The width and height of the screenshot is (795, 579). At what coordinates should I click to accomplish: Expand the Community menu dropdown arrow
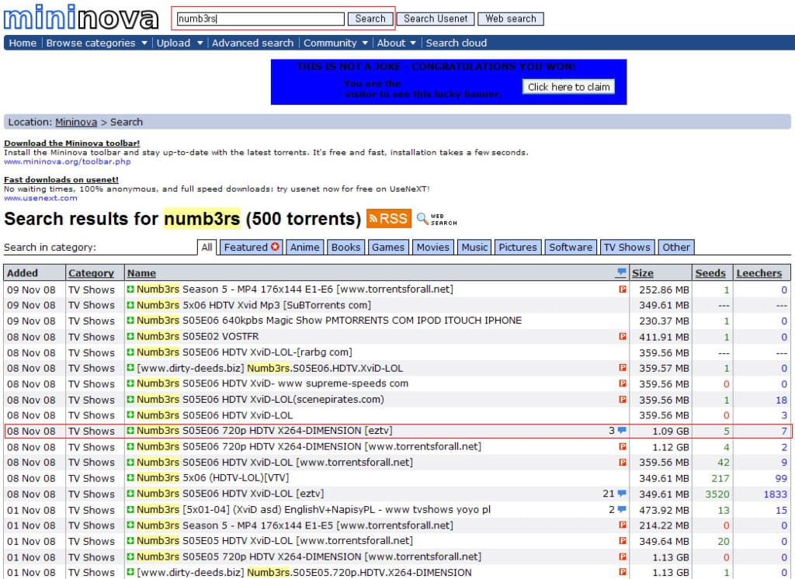click(365, 43)
